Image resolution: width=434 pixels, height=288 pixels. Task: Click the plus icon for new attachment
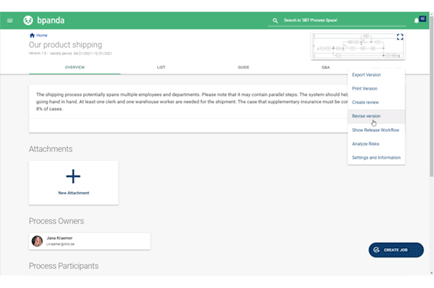click(x=73, y=176)
